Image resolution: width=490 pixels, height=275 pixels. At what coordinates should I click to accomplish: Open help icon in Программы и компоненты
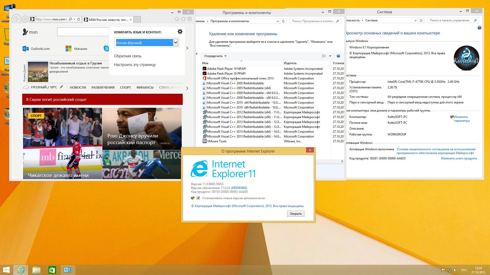tap(338, 56)
